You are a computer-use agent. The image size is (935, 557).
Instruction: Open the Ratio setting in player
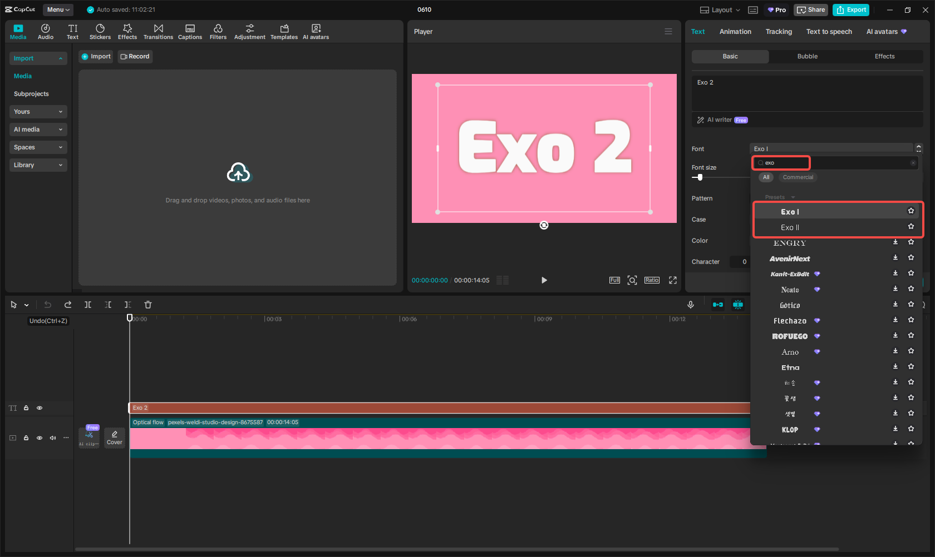pos(652,280)
